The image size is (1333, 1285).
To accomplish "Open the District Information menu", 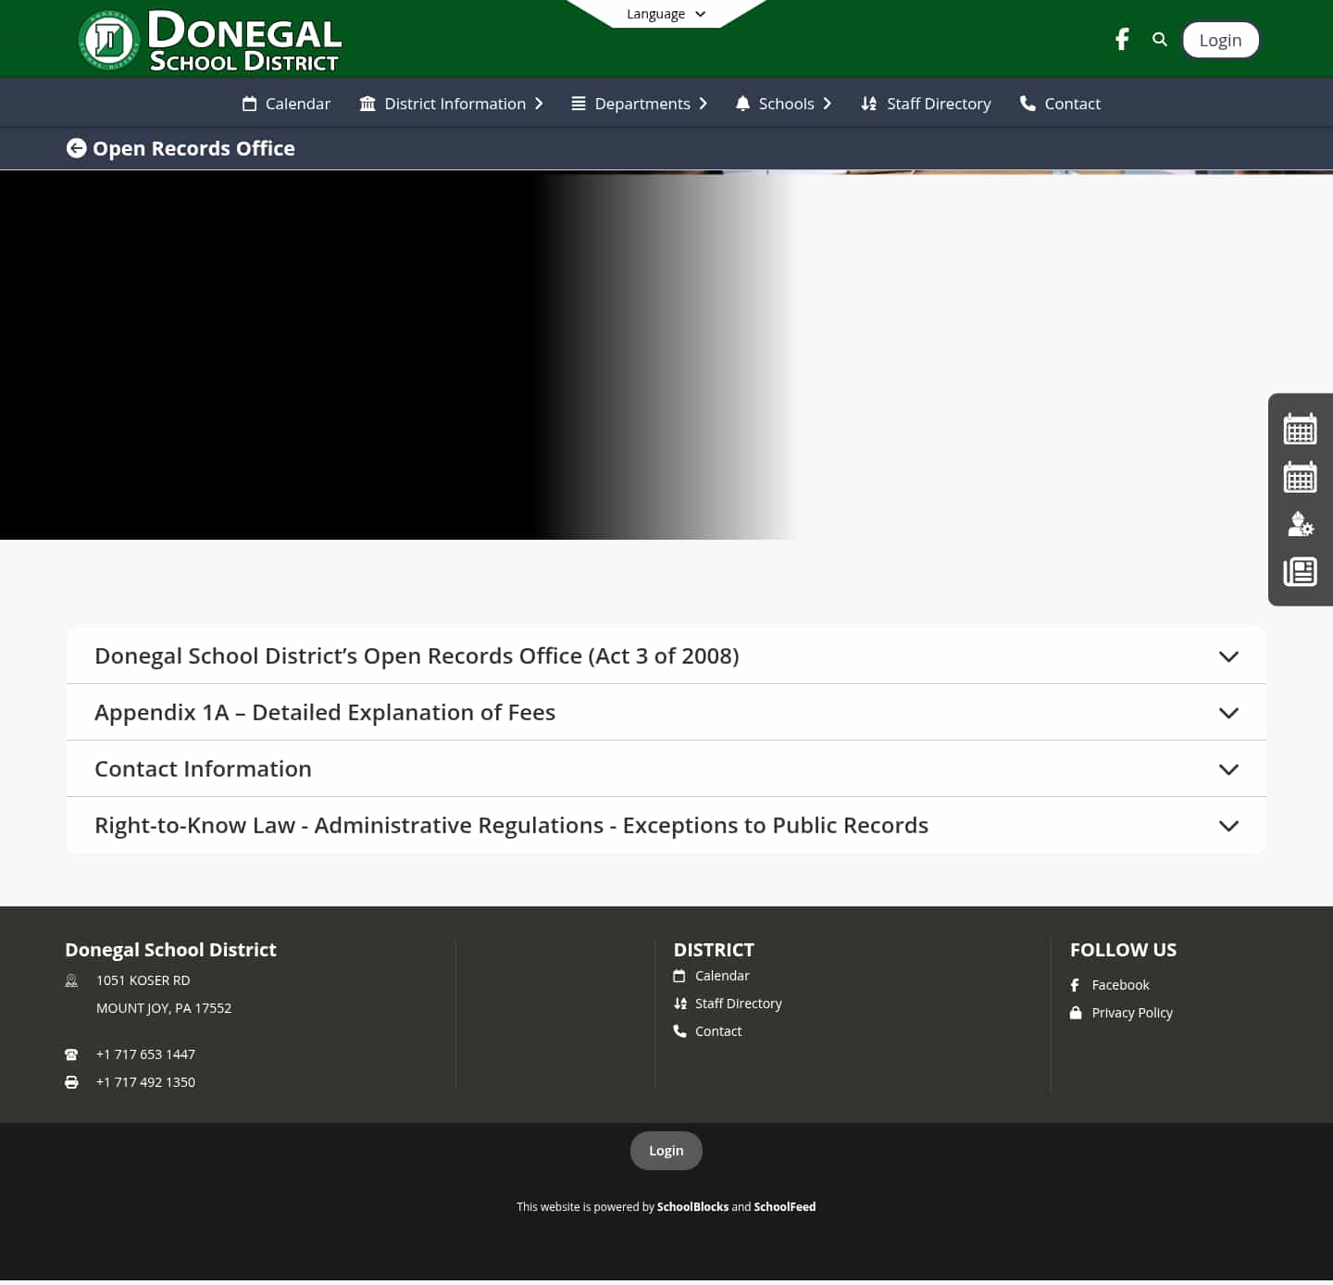I will coord(452,104).
